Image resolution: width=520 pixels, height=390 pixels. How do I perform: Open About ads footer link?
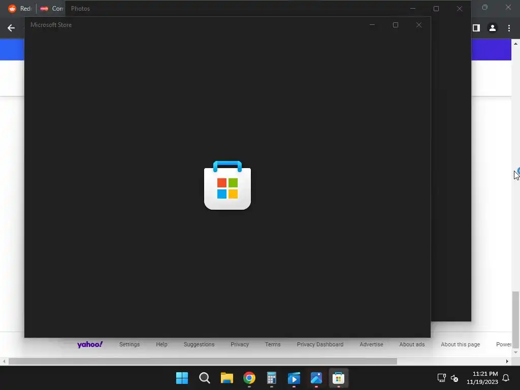[412, 344]
